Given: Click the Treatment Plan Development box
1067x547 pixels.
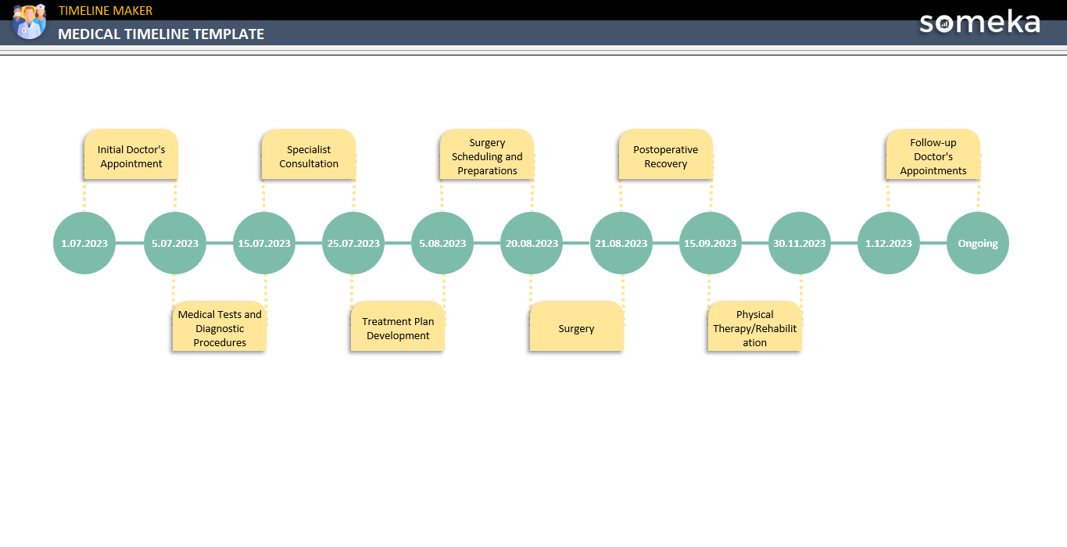Looking at the screenshot, I should tap(398, 327).
